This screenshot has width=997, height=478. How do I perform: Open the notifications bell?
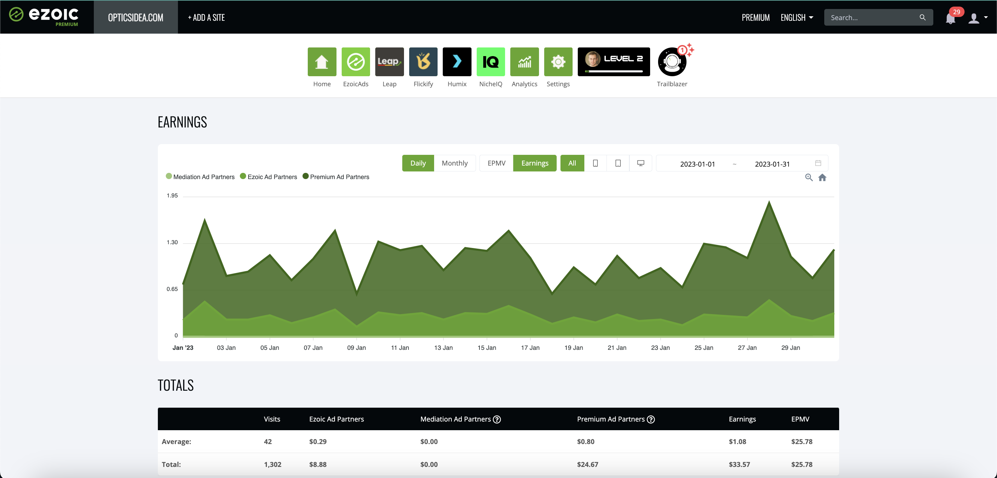point(950,18)
